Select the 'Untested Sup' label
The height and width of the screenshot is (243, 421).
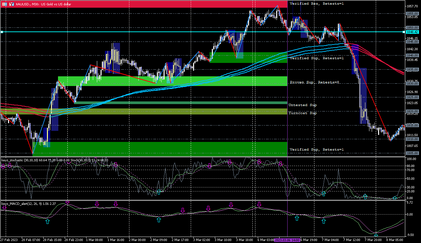click(303, 105)
